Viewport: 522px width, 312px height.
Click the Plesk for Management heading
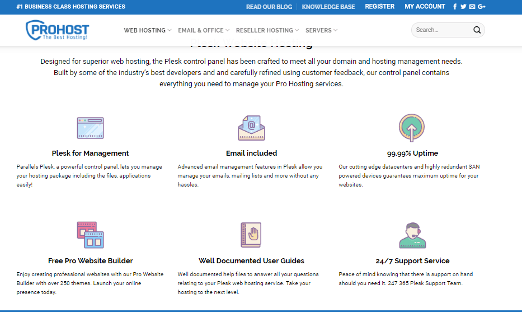(x=90, y=153)
